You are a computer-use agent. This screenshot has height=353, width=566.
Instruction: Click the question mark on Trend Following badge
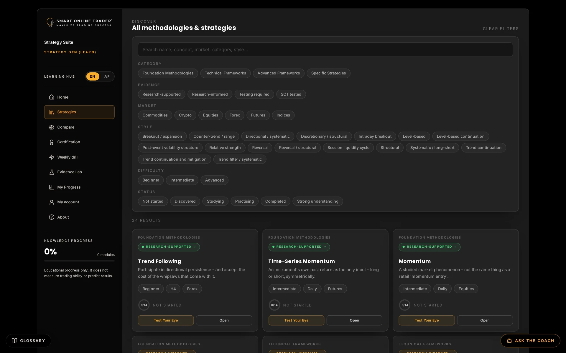[x=195, y=247]
